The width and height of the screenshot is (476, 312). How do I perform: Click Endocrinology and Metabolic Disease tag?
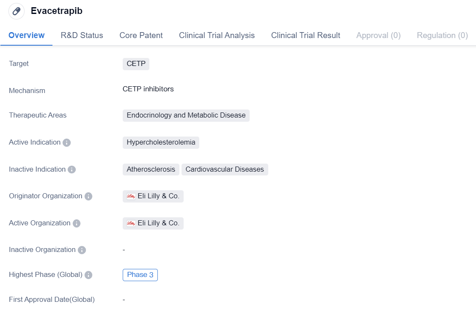click(x=186, y=115)
